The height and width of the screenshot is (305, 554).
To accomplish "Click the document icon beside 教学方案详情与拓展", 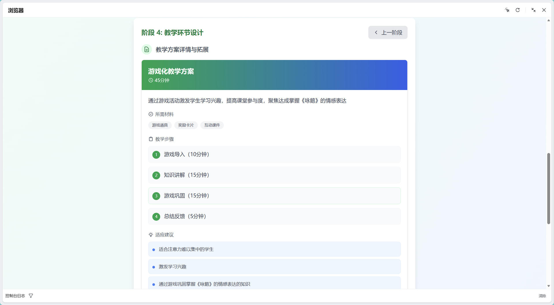I will coord(147,50).
